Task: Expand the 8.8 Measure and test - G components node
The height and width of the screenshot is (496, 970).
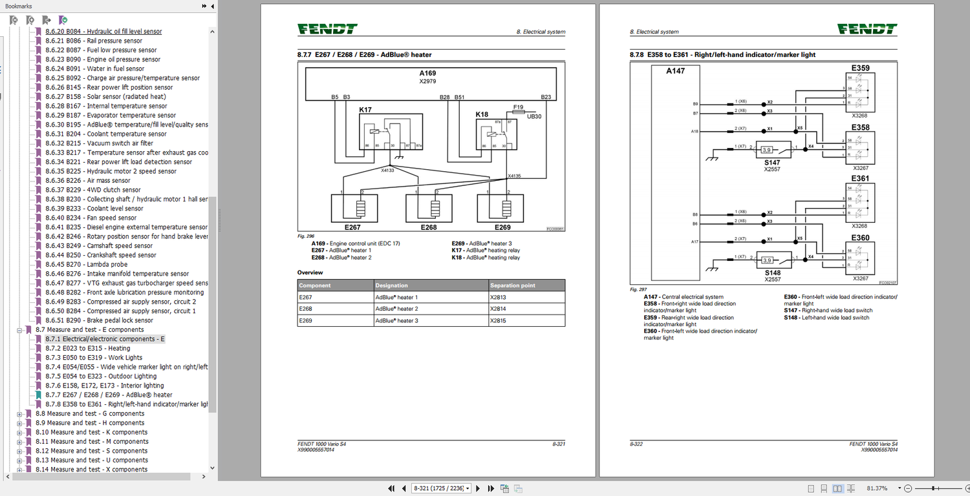Action: 19,413
